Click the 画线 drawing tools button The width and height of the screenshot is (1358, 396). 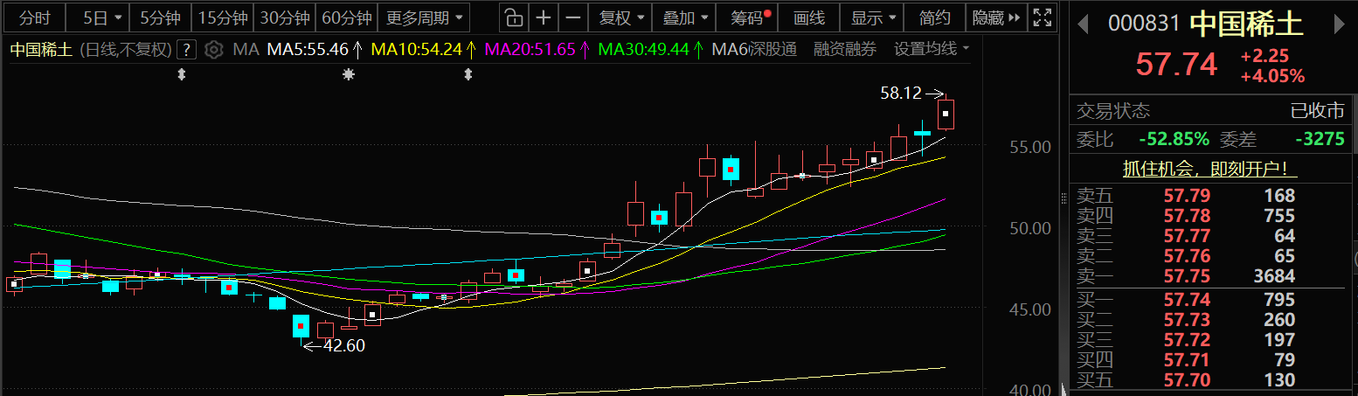pyautogui.click(x=809, y=17)
